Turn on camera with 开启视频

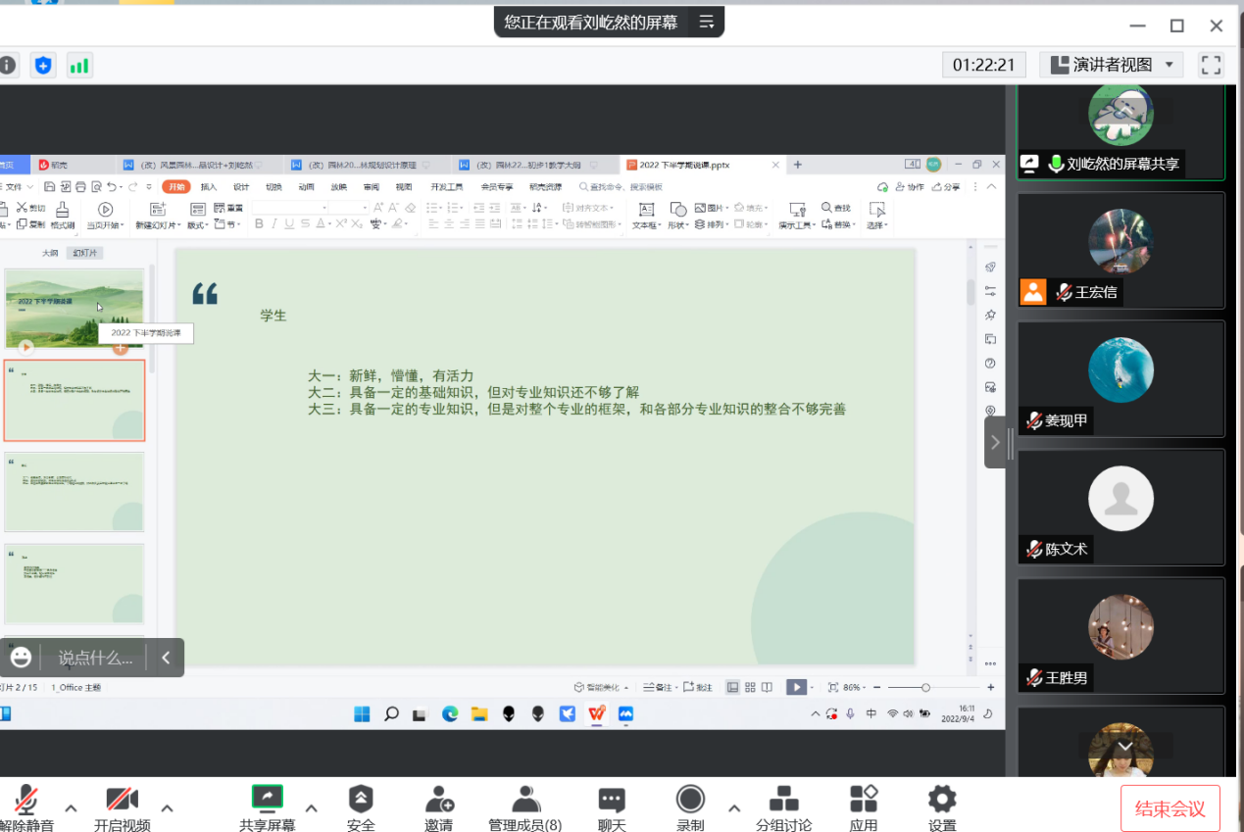(123, 808)
